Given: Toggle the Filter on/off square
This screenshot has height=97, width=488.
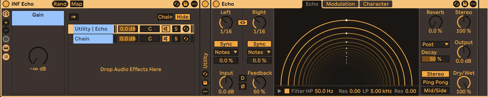Looking at the screenshot, I should coord(287,91).
